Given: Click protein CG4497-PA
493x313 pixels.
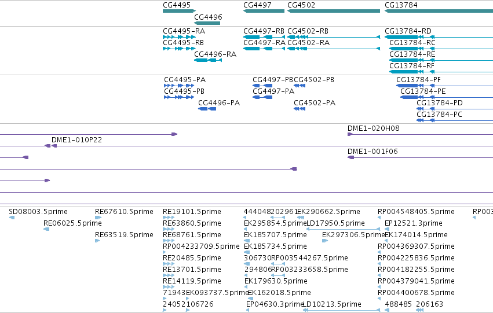Looking at the screenshot, I should [x=273, y=91].
